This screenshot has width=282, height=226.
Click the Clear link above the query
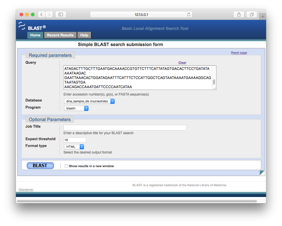click(182, 63)
